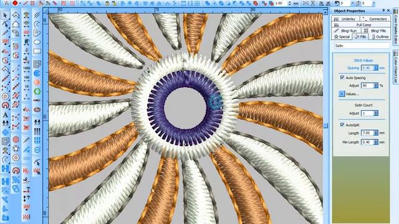Screen dimensions: 399x224
Task: Pin the Object Properties panel
Action: pos(383,11)
